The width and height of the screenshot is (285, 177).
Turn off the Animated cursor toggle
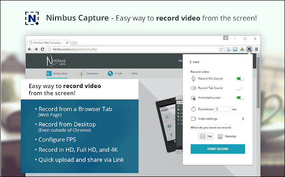[240, 98]
